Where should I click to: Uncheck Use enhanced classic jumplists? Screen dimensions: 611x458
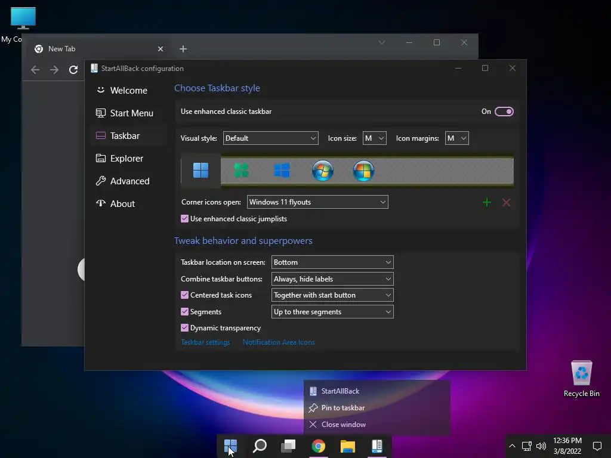(x=185, y=219)
